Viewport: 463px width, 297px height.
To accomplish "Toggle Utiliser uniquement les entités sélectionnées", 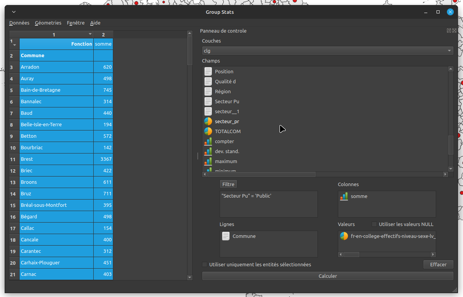I will [x=205, y=265].
